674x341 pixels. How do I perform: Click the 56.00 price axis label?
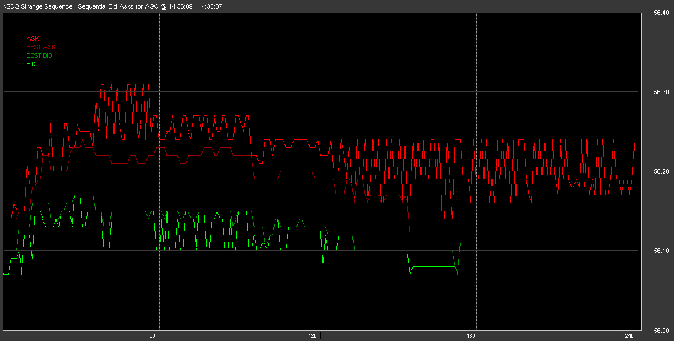click(x=661, y=331)
